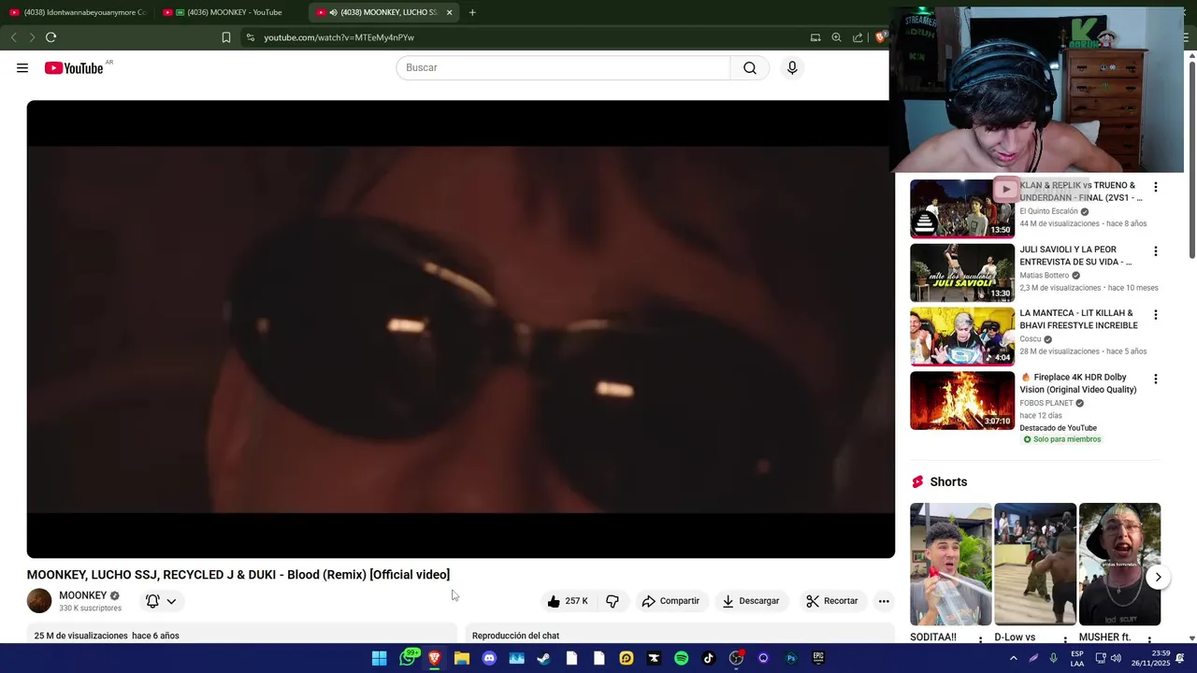The width and height of the screenshot is (1197, 673).
Task: Open Steam from the taskbar
Action: tap(543, 658)
